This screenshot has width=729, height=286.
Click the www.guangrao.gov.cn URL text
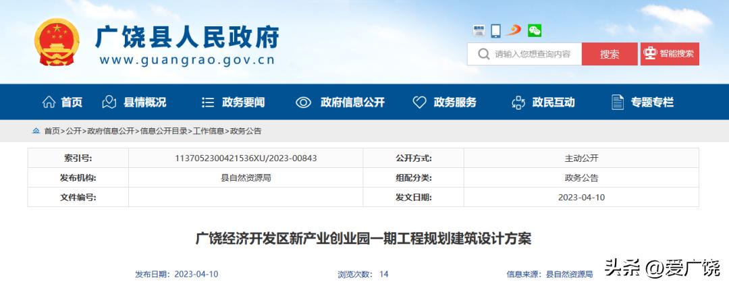[x=187, y=60]
